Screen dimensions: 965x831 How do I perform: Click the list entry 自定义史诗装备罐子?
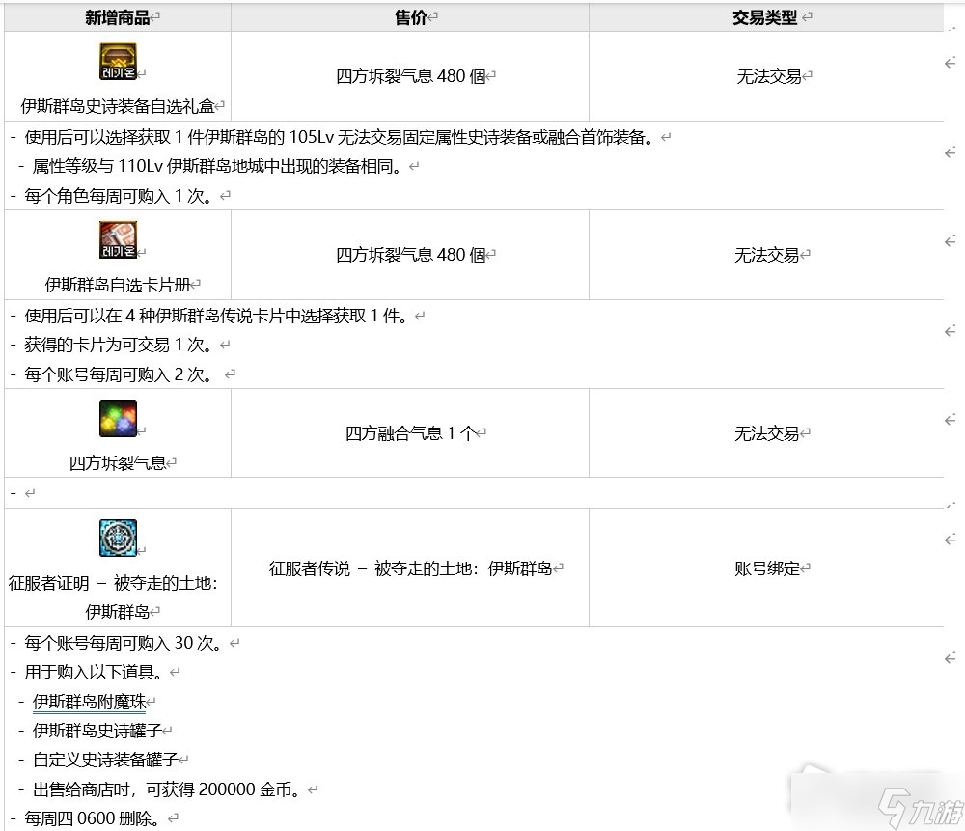105,760
